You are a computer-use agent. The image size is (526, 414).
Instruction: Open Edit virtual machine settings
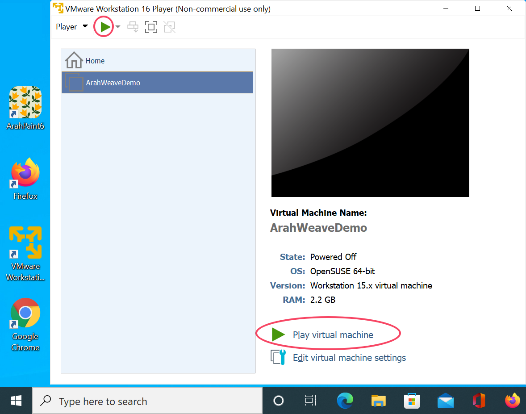[349, 358]
